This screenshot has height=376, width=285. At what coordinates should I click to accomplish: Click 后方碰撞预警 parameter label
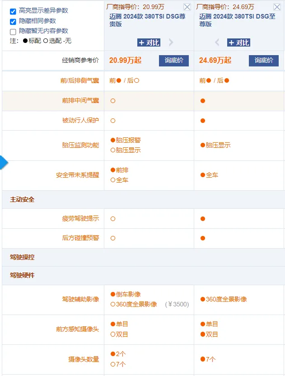[x=80, y=238]
